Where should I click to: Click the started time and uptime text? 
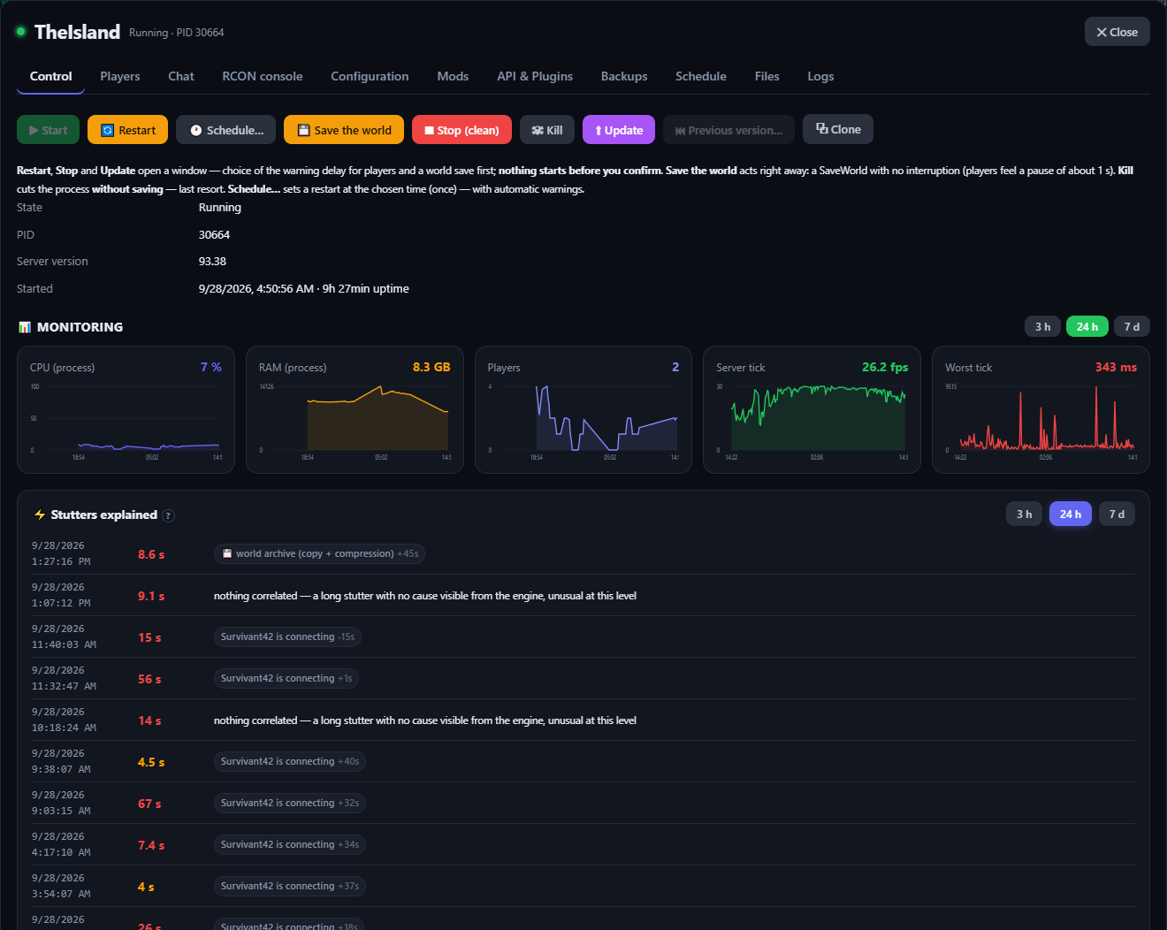303,289
